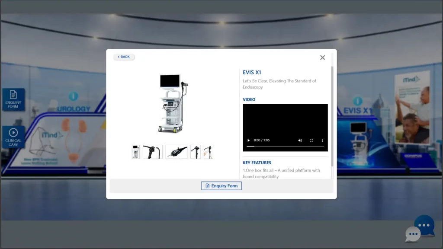The width and height of the screenshot is (443, 249).
Task: Open the Clinical Case play icon in the left sidebar
Action: pos(13,137)
